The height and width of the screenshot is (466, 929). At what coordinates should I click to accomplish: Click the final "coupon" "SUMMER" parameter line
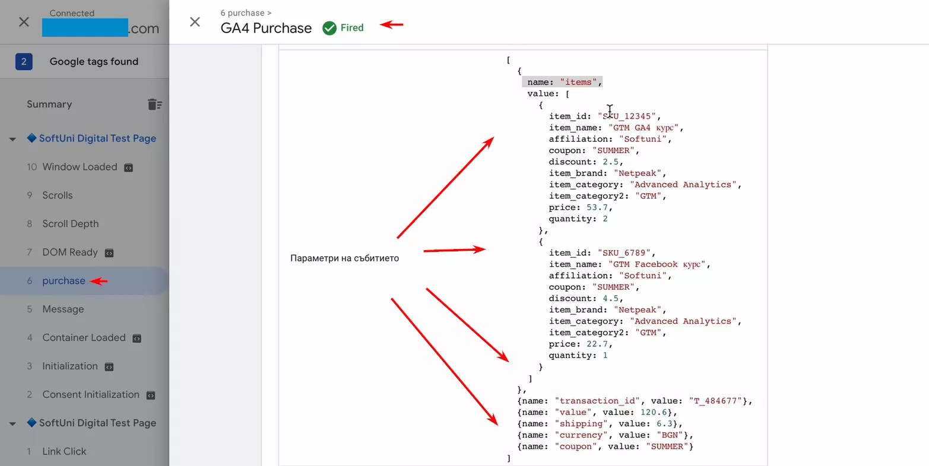coord(605,446)
